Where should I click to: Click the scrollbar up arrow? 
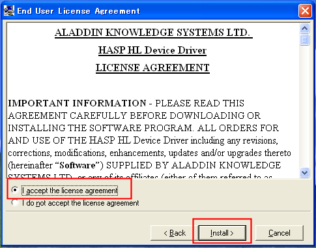pyautogui.click(x=304, y=28)
